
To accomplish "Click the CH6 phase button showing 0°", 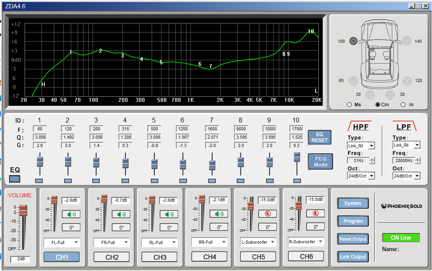I will click(x=316, y=227).
